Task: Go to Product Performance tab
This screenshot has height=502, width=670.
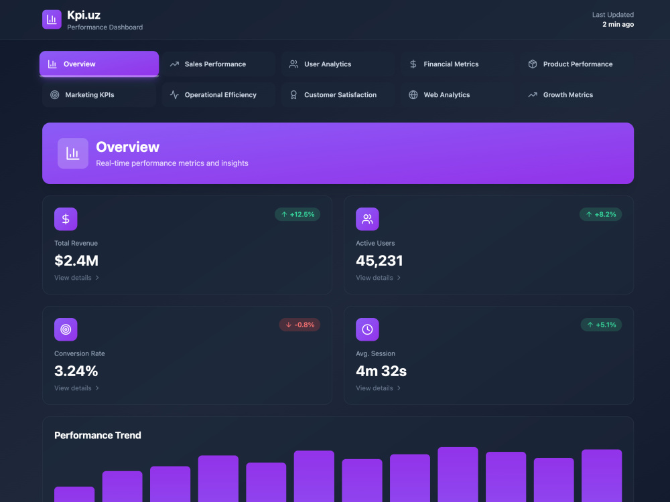Action: pyautogui.click(x=577, y=64)
